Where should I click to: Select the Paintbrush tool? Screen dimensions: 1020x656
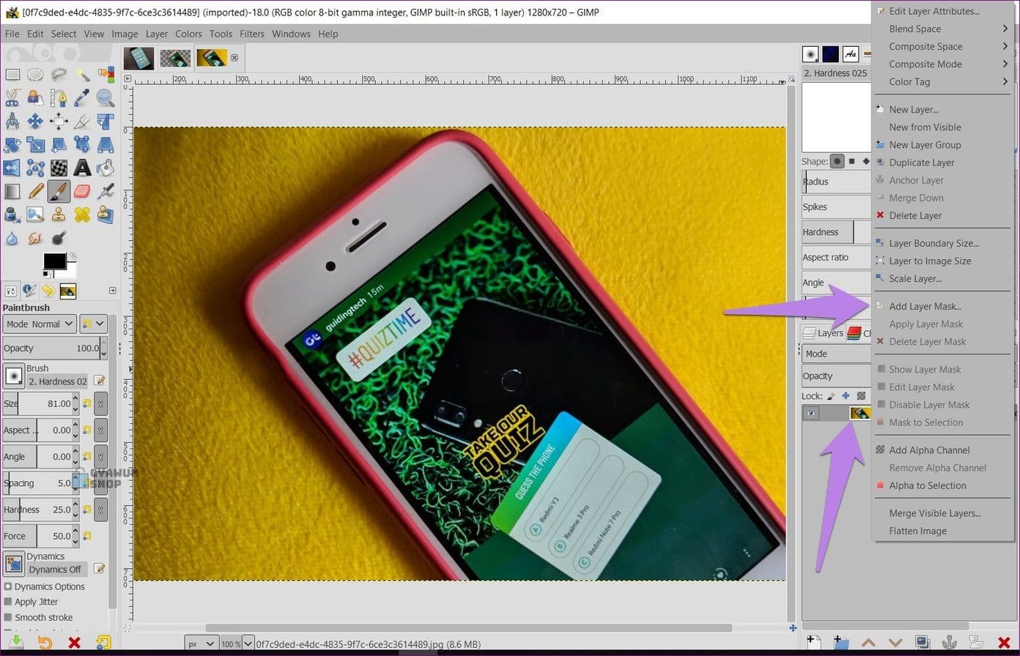[59, 192]
